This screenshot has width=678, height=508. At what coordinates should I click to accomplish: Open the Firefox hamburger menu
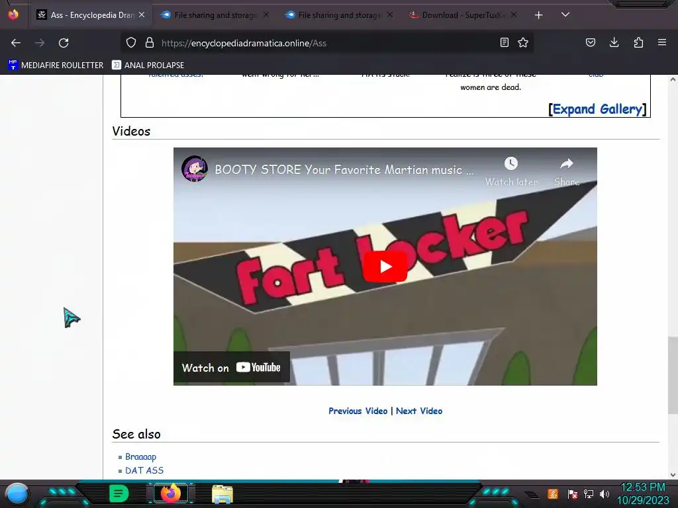[x=662, y=42]
